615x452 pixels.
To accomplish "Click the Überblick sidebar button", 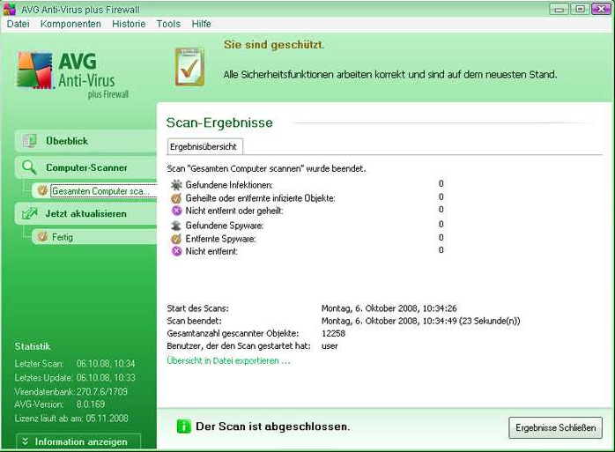I will pos(85,141).
